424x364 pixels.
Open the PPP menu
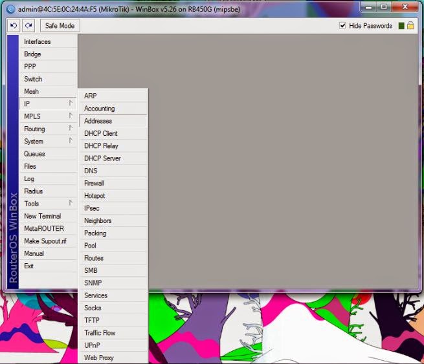pyautogui.click(x=49, y=67)
